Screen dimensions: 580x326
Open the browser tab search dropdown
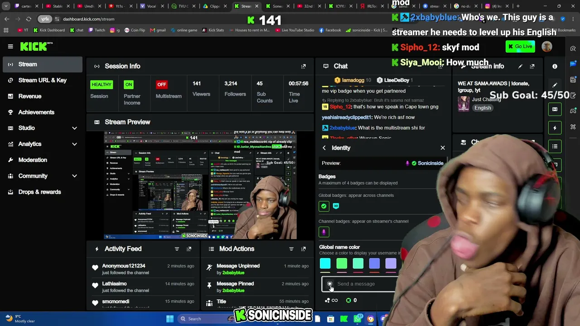click(6, 6)
